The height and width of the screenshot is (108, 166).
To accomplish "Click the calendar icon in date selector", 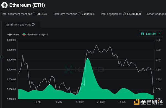I will point(142,34).
